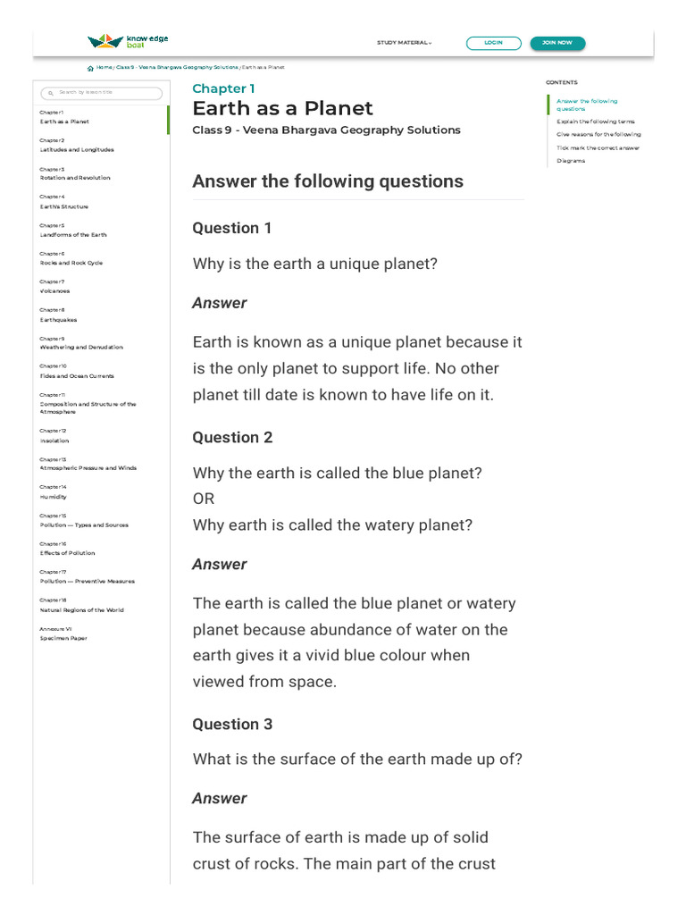Open Annexure VI Specimen Paper
This screenshot has height=915, width=686.
click(63, 638)
